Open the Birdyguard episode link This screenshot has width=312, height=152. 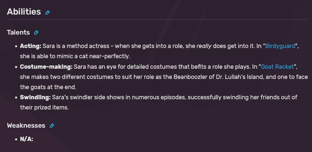[280, 46]
